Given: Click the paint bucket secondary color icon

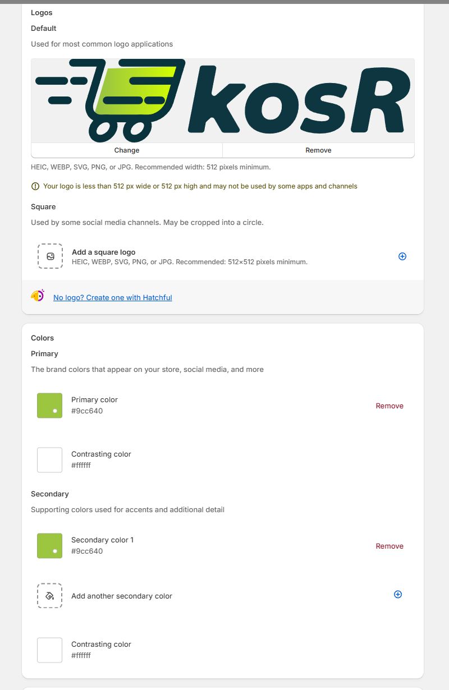Looking at the screenshot, I should click(50, 596).
